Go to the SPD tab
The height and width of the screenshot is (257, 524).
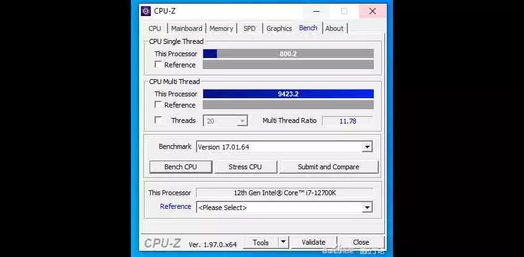point(249,28)
